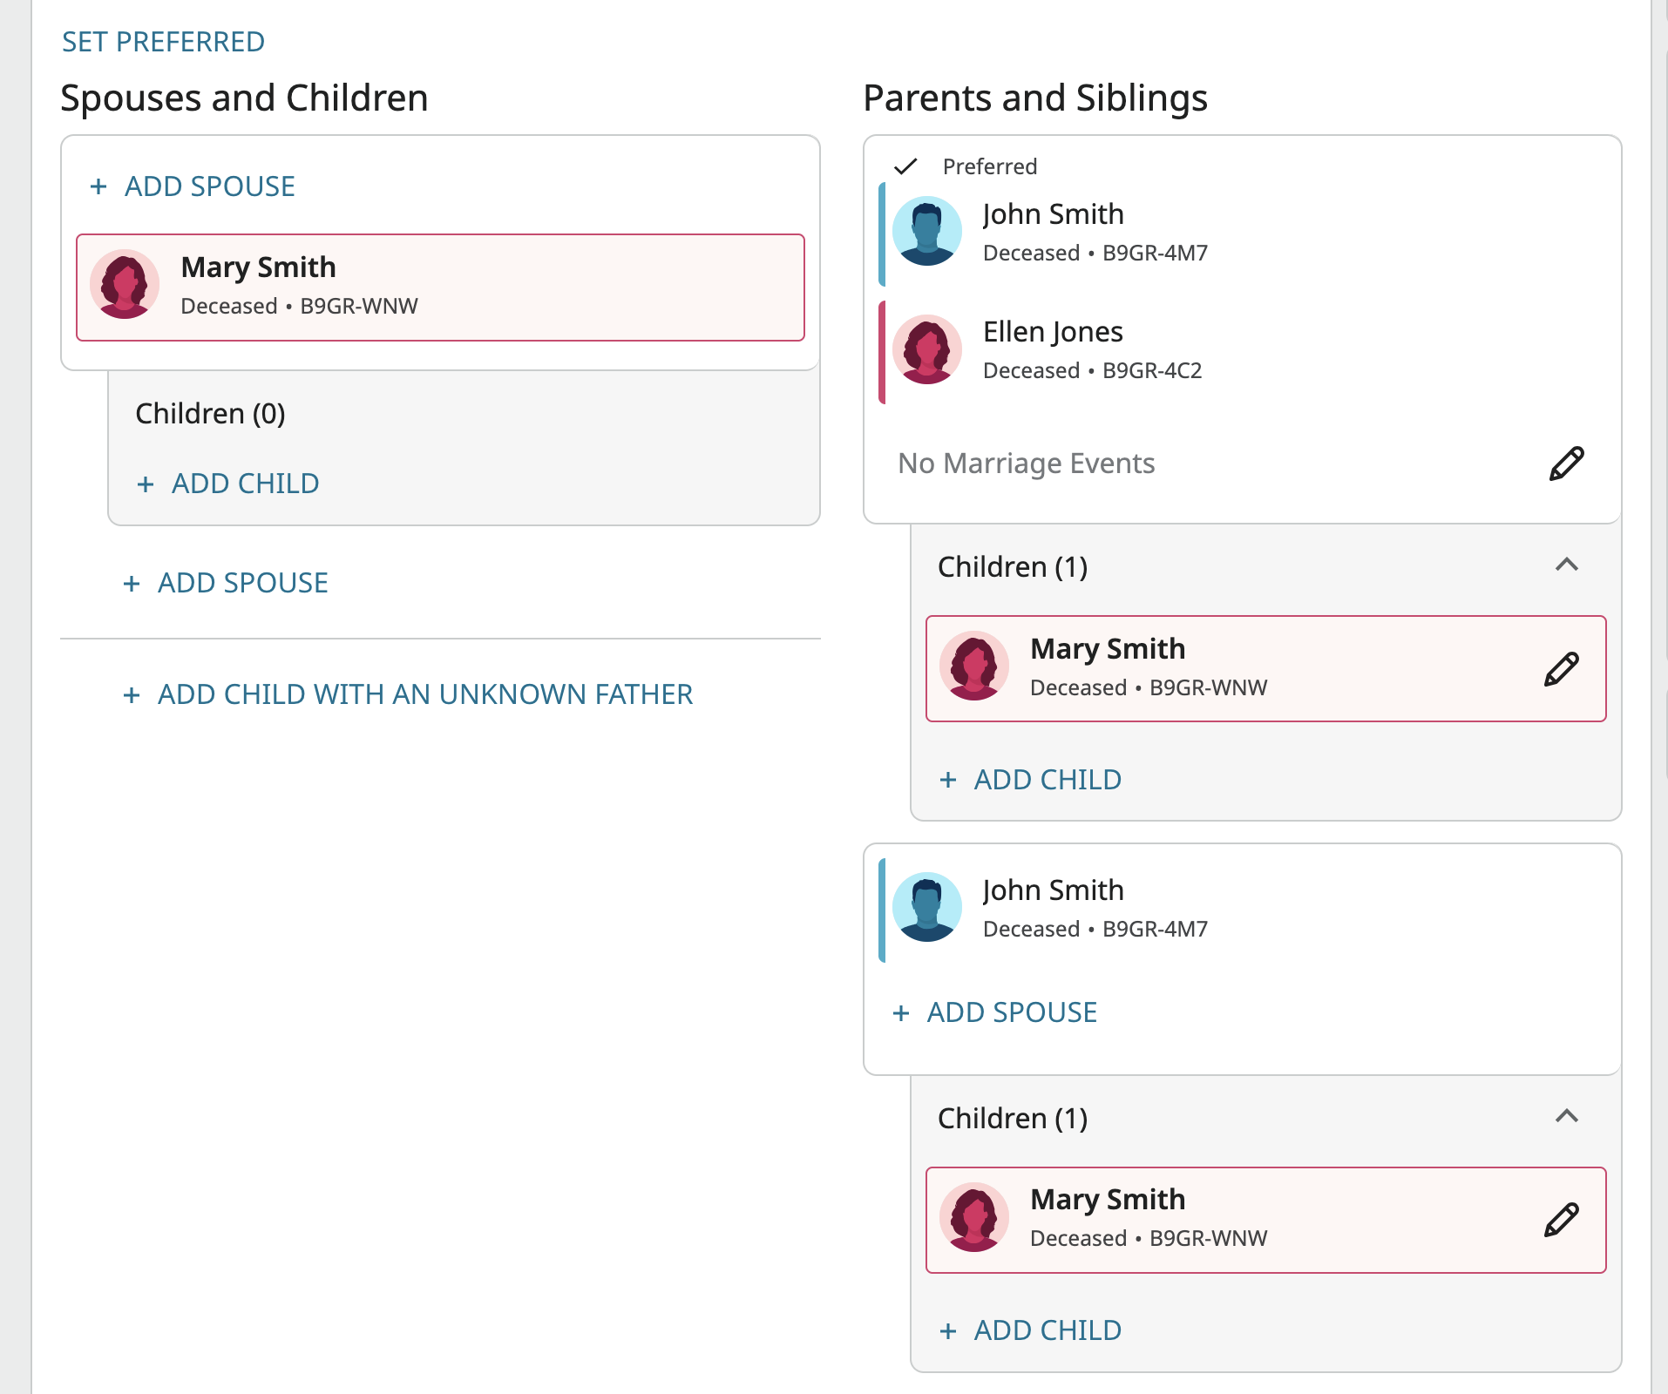Click Add Child under Children (0)
Image resolution: width=1668 pixels, height=1394 pixels.
pos(245,484)
